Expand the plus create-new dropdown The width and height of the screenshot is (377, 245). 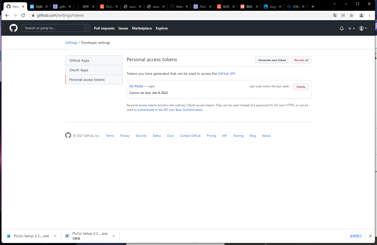tap(351, 28)
